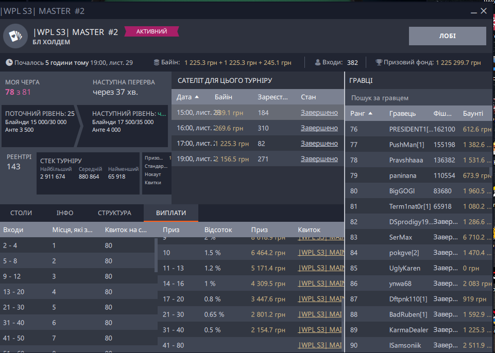Viewport: 495px width, 353px height.
Task: Select the СТРУКТУРА tab
Action: click(x=114, y=213)
